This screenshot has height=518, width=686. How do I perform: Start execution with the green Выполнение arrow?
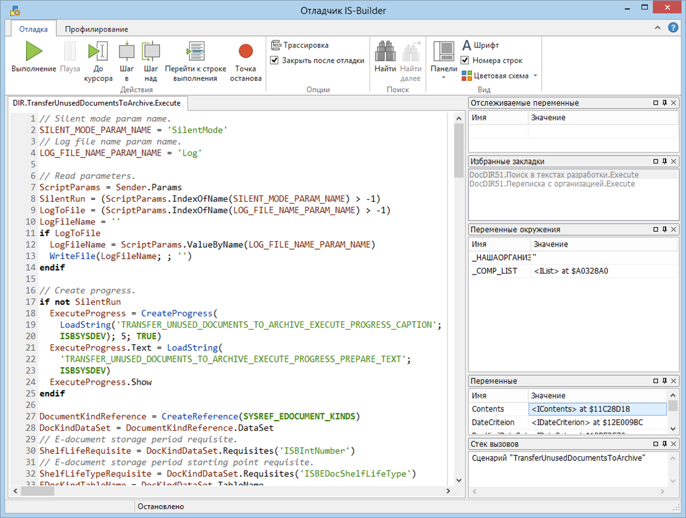click(34, 57)
